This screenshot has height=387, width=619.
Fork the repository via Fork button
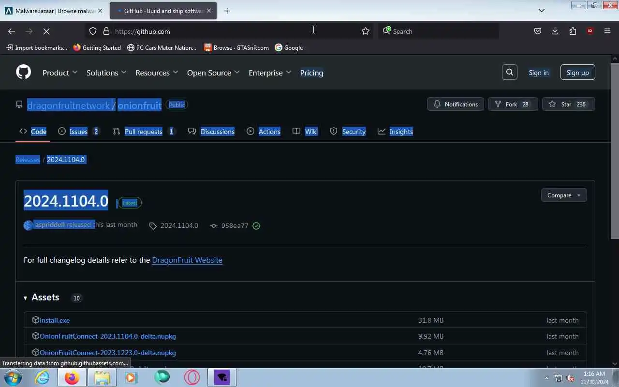(x=513, y=104)
